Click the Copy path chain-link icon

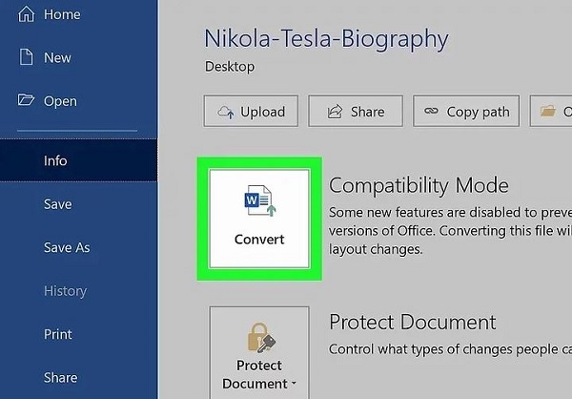[431, 111]
